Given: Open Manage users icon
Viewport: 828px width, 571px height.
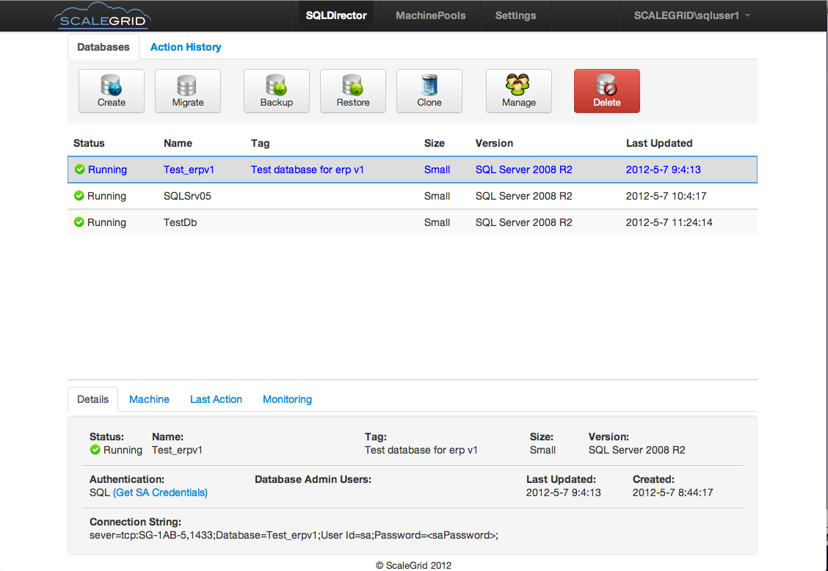Looking at the screenshot, I should coord(519,91).
